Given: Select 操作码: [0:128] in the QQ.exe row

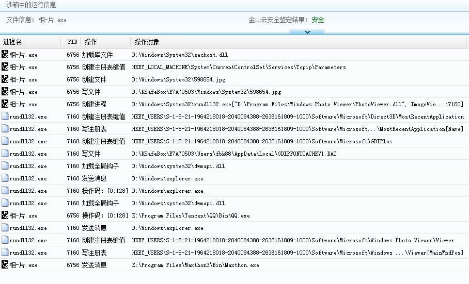Looking at the screenshot, I should tap(105, 215).
